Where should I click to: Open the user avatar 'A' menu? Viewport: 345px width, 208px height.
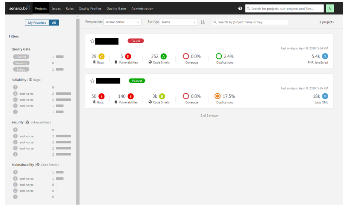(x=330, y=8)
